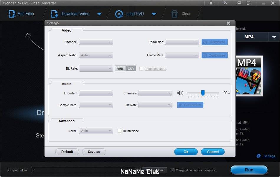Click the Settings gear icon at bottom right

258,156
